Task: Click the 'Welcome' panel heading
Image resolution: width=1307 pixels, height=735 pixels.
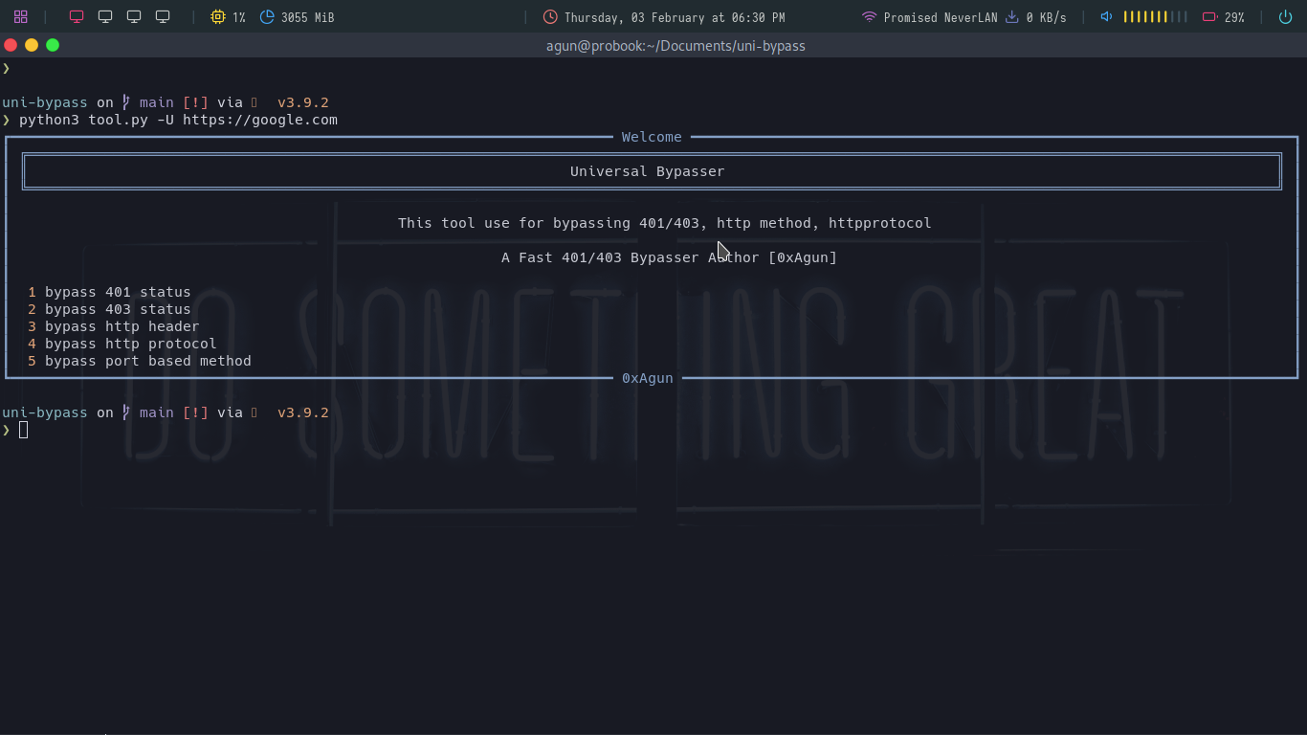Action: coord(652,137)
